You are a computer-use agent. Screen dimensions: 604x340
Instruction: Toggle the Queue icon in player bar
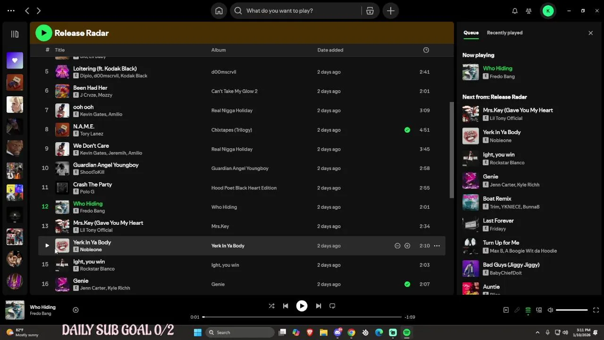point(528,310)
